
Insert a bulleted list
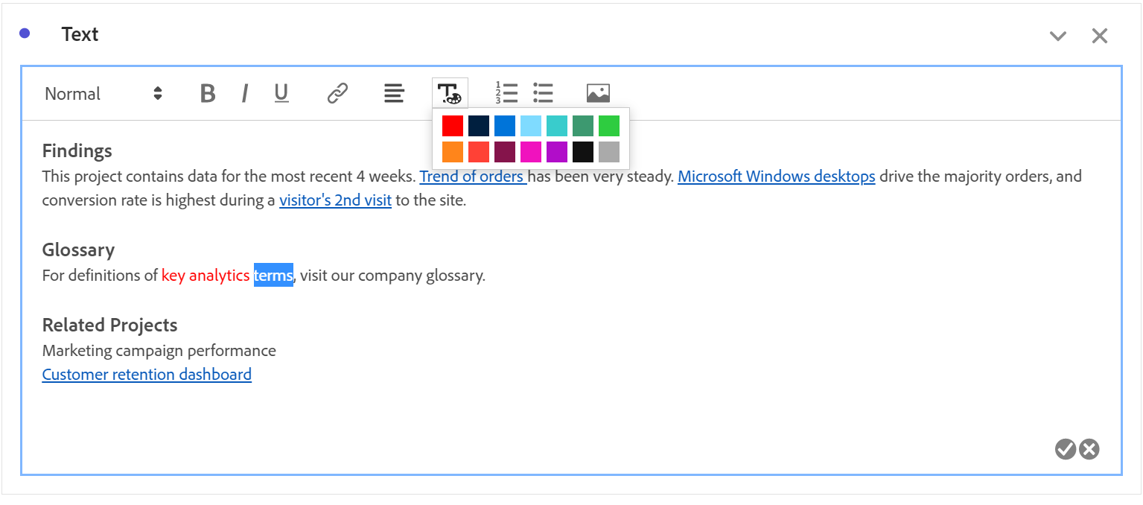coord(543,93)
